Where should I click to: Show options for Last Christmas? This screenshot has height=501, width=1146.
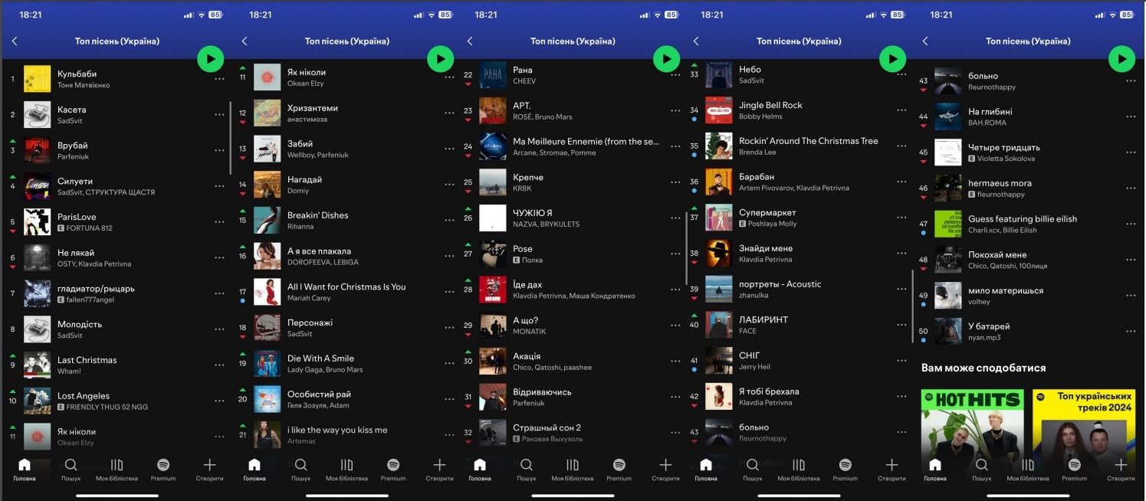220,365
